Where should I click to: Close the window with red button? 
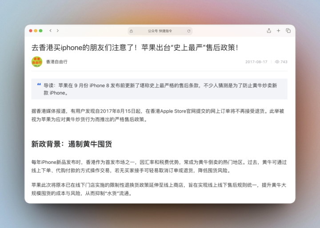(31, 31)
